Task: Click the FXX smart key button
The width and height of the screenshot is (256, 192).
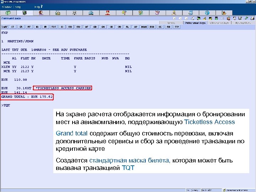Action: click(x=152, y=27)
